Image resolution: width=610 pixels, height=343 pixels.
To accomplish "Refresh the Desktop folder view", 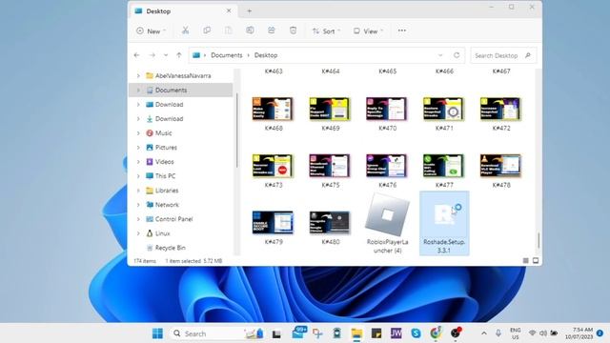I will (x=457, y=55).
